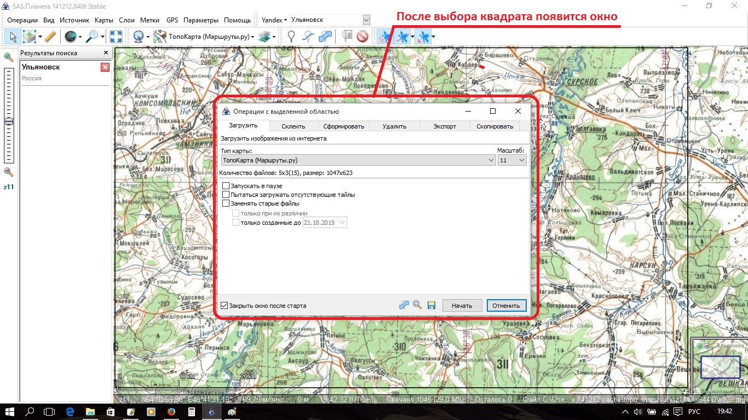Click the add polygon mark icon
This screenshot has height=420, width=748.
click(x=325, y=37)
